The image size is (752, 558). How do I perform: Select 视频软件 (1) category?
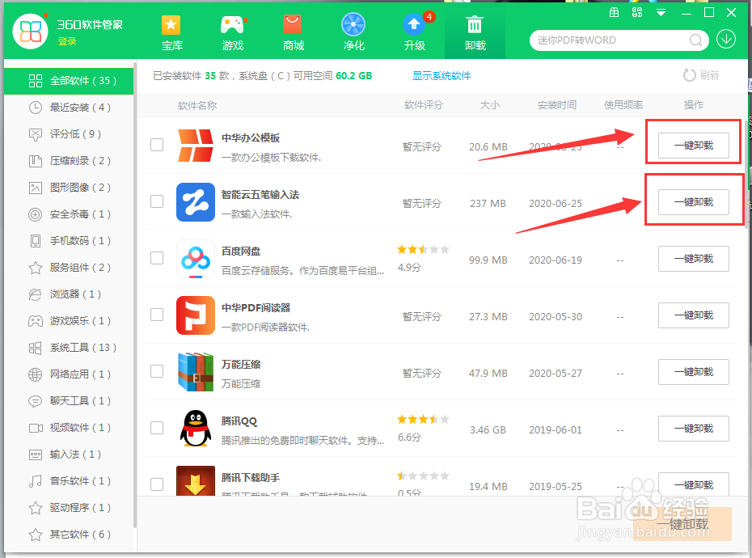pos(69,428)
